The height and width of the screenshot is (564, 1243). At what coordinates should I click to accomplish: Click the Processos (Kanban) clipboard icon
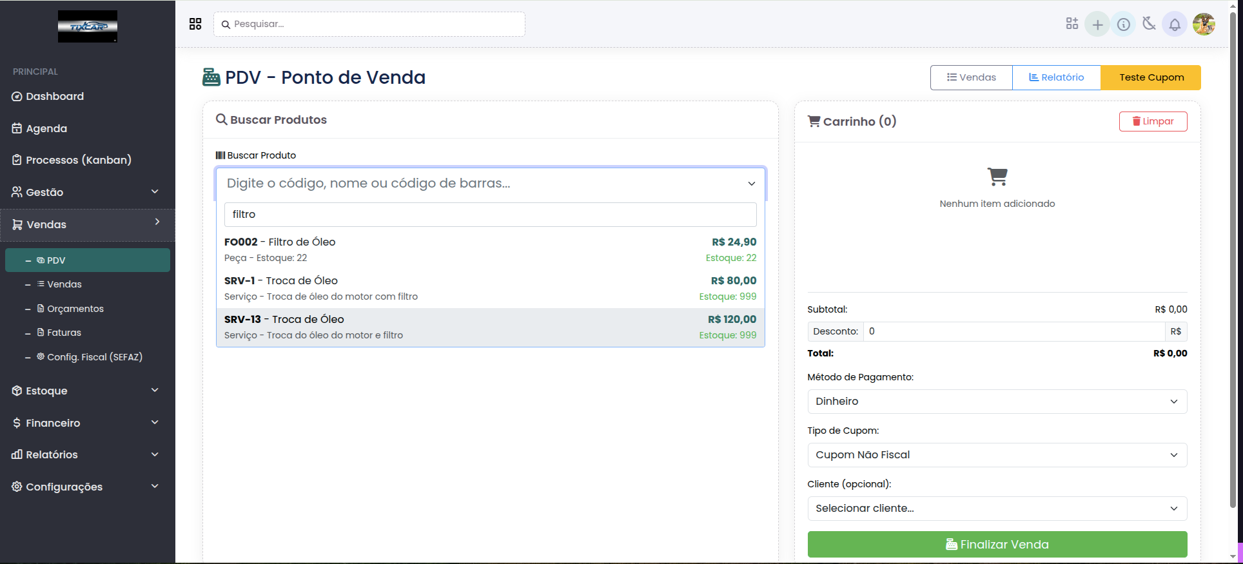(x=17, y=160)
